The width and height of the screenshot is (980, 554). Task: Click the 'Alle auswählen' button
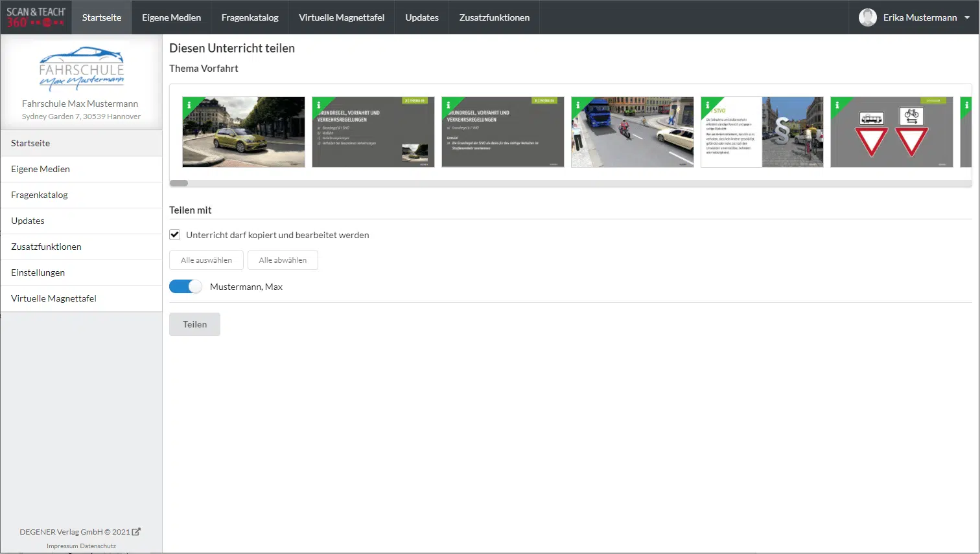(x=206, y=260)
